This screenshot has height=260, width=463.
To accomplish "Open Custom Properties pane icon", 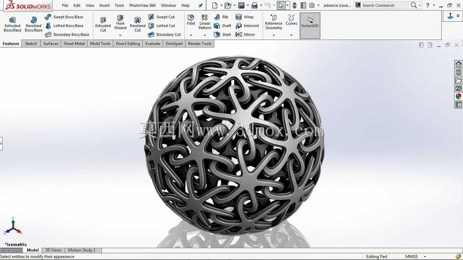I will click(459, 105).
